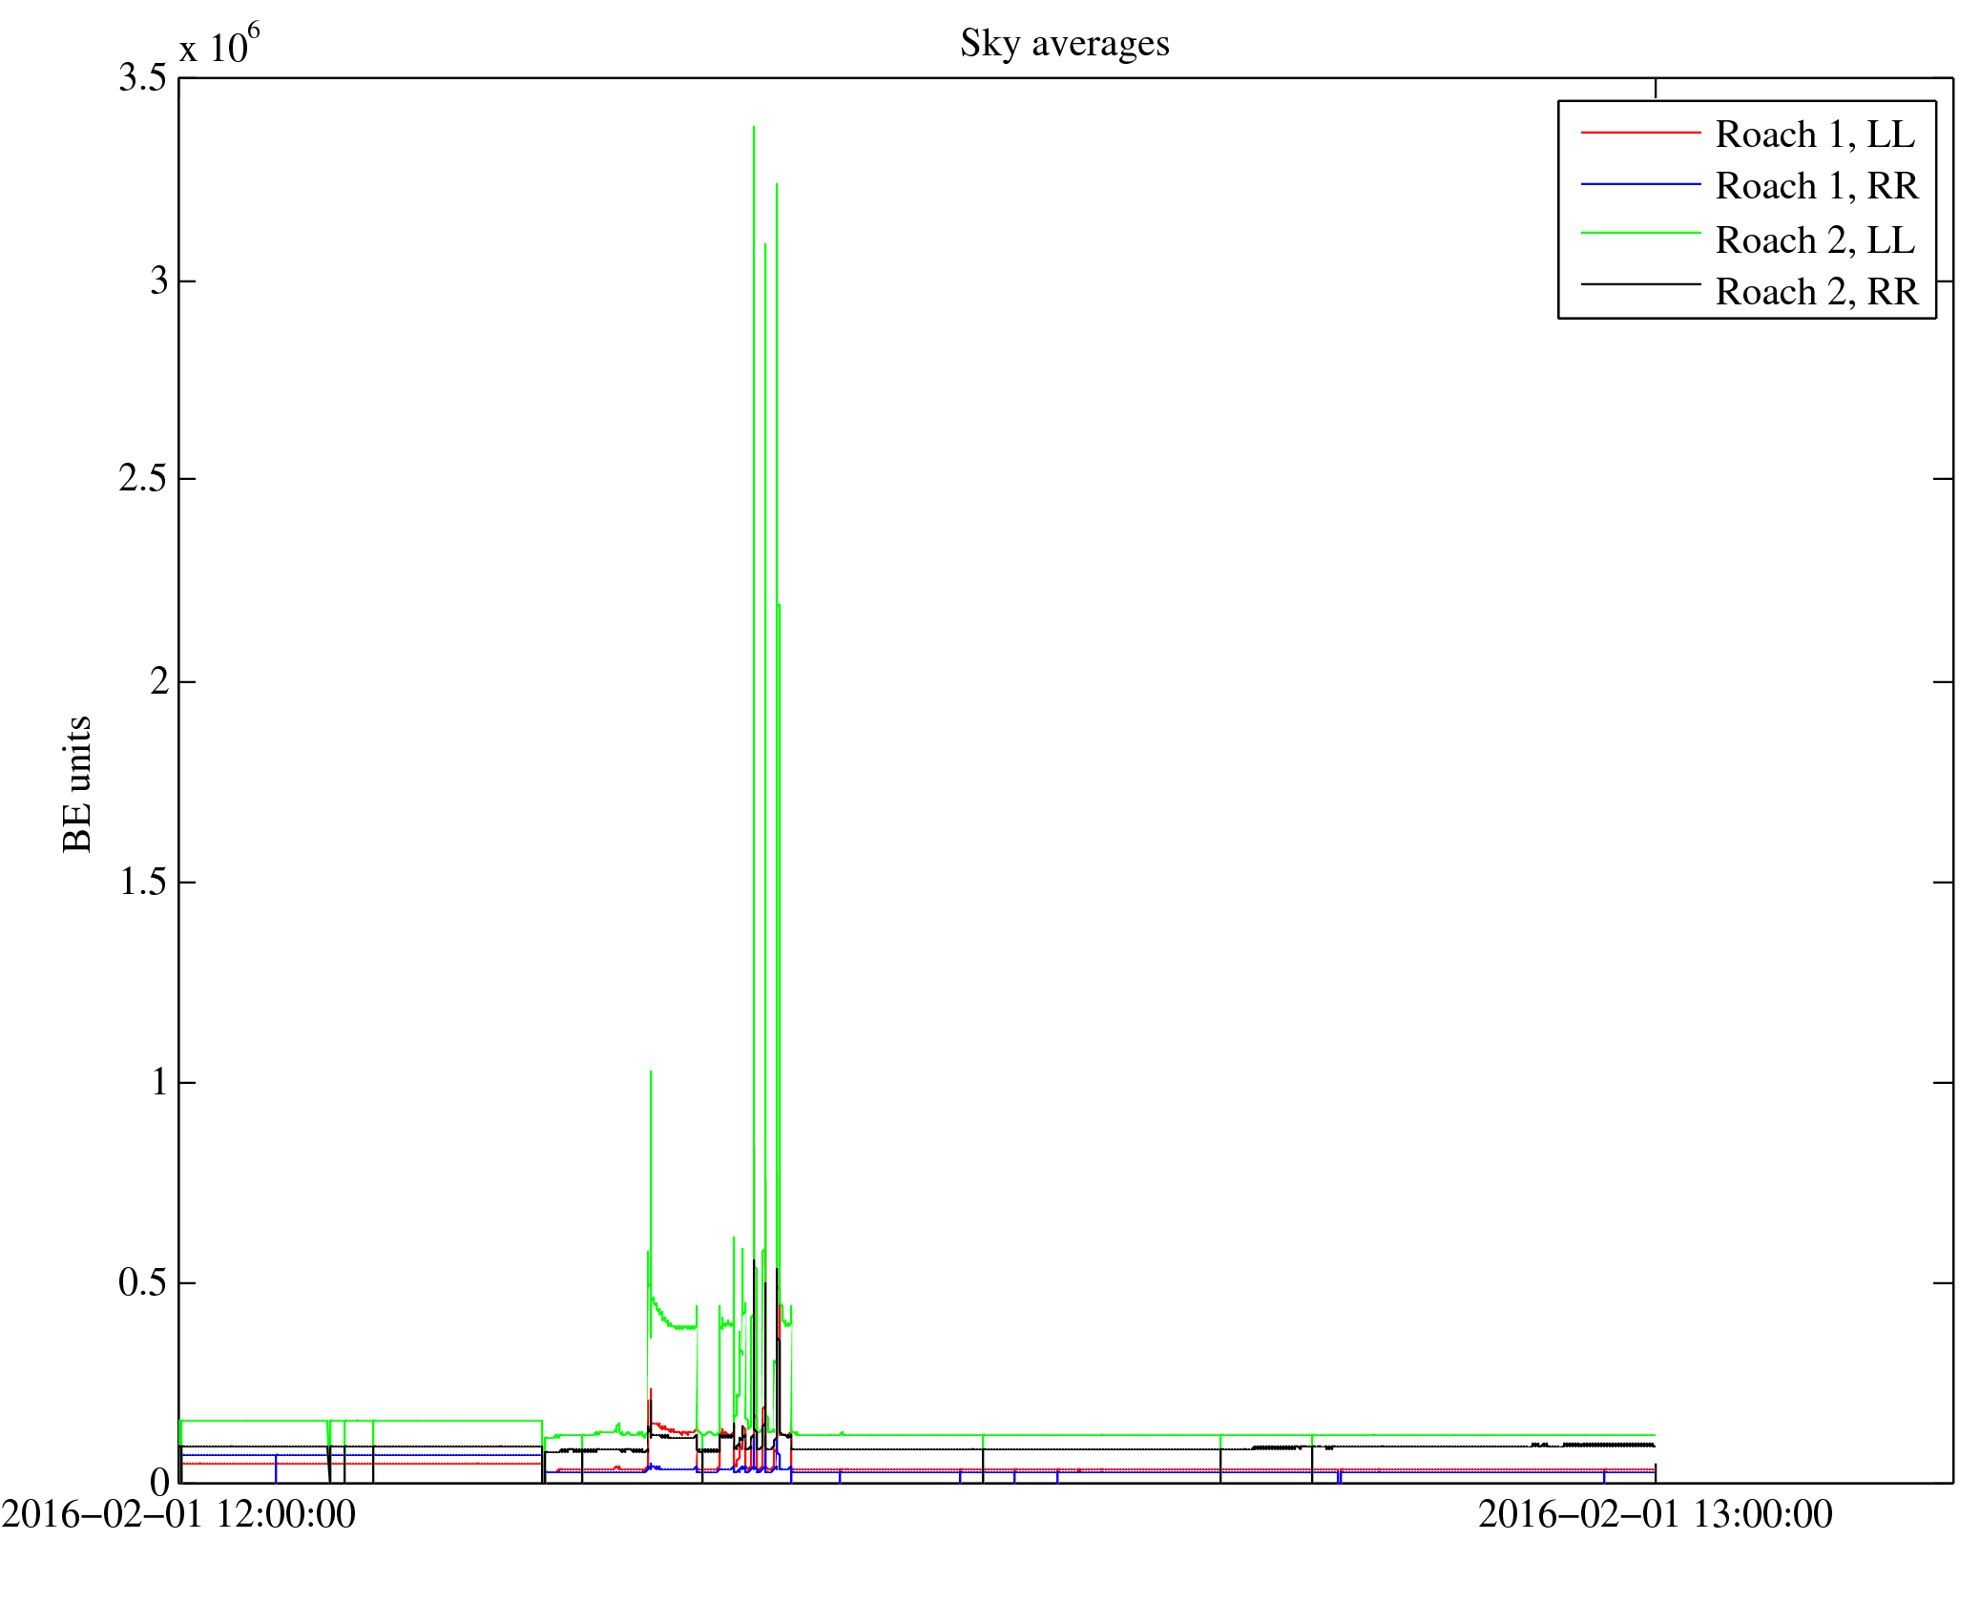Click the Roach 2, LL legend label
The image size is (1980, 1602).
1814,240
